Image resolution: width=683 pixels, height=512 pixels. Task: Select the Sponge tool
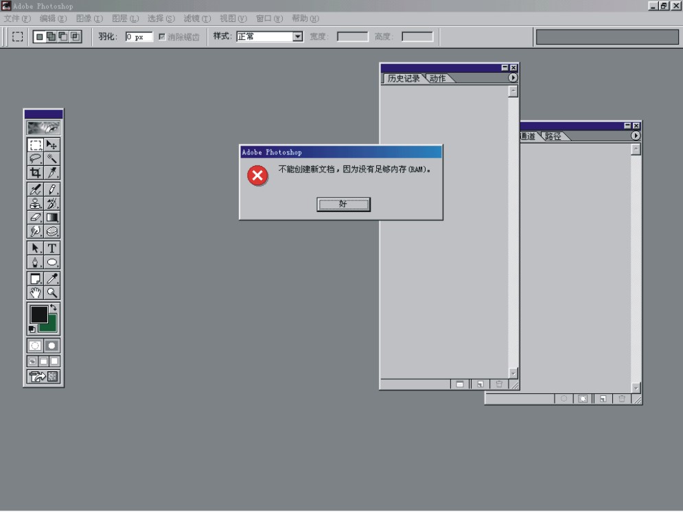pos(52,231)
